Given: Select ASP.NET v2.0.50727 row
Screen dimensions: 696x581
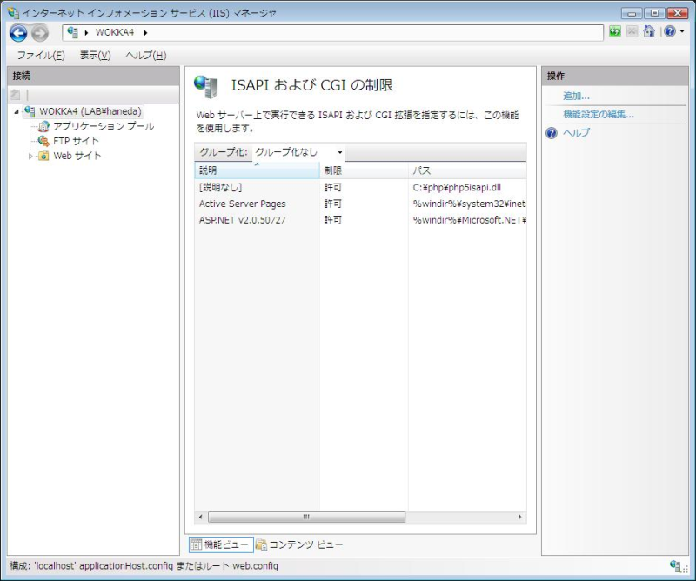Looking at the screenshot, I should 360,220.
